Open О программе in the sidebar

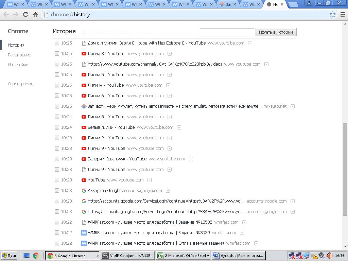tap(21, 84)
